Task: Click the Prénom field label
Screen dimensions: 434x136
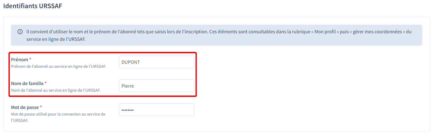Action: [19, 59]
